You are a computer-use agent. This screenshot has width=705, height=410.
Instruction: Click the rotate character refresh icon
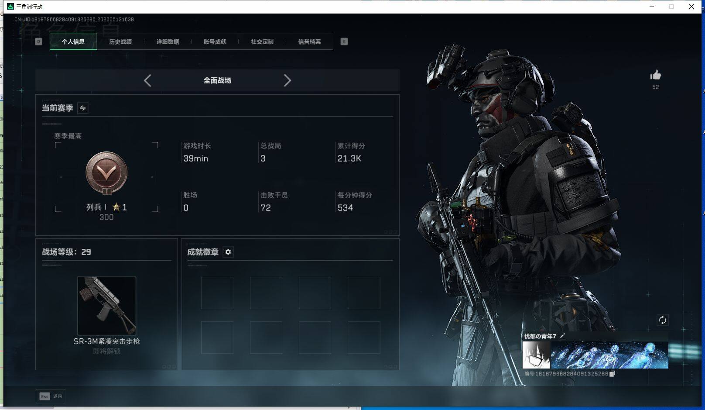662,320
